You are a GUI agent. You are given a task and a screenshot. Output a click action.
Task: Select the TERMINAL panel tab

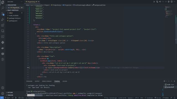pos(57,81)
